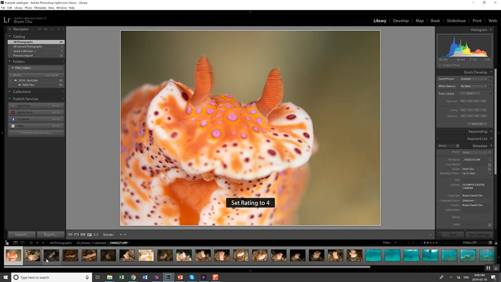Switch to the Develop module
501x282 pixels.
pyautogui.click(x=400, y=21)
